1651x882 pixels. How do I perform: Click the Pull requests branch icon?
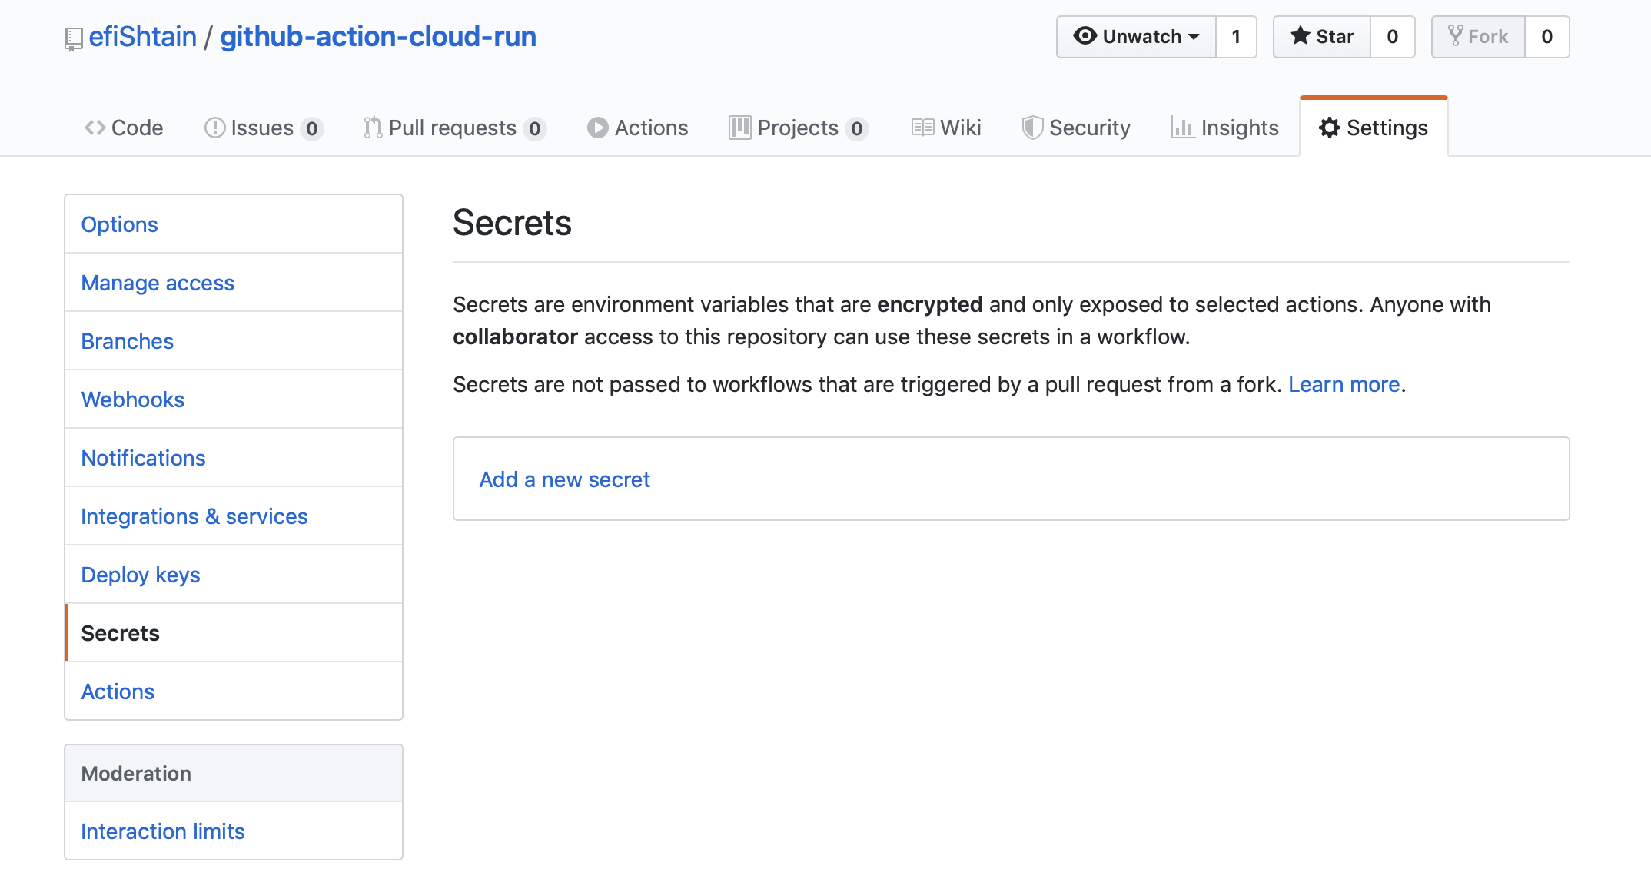click(373, 128)
